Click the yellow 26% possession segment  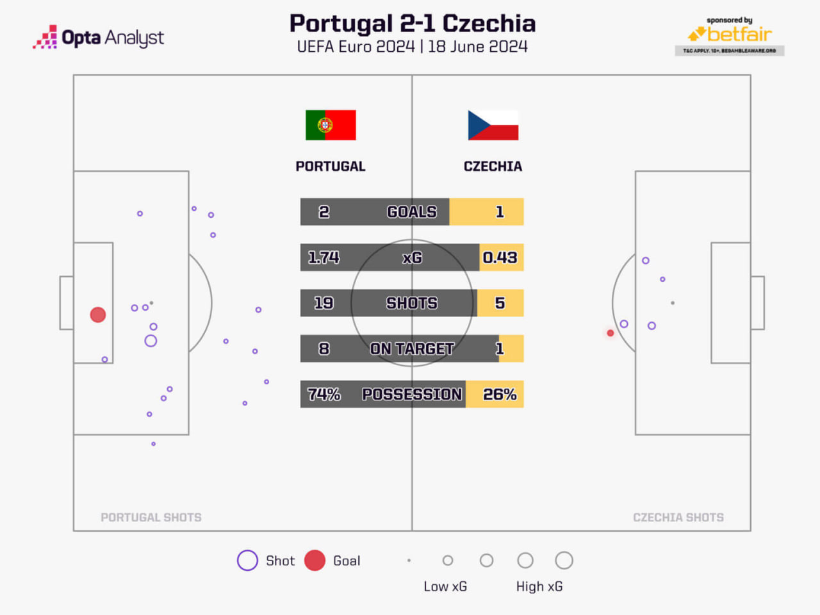495,394
